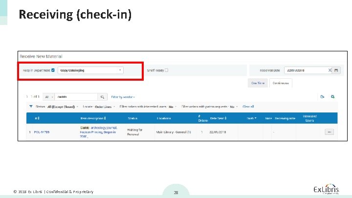Open the table settings gear icon
The image size is (352, 198).
coord(333,96)
